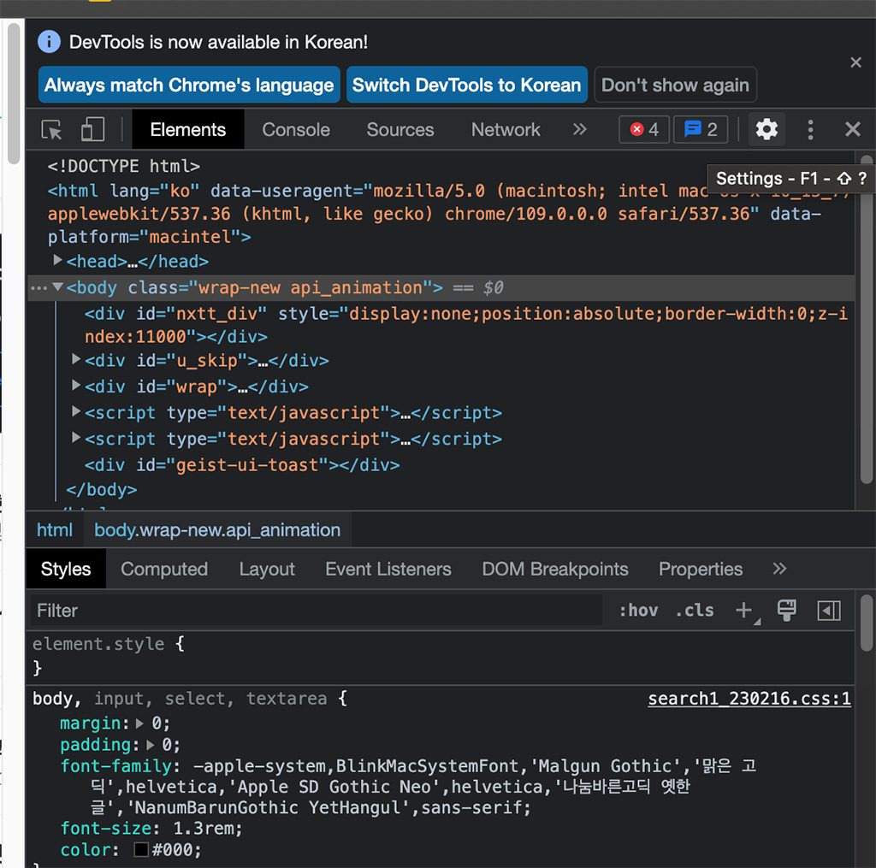Expand the div id wrap node

[x=76, y=385]
